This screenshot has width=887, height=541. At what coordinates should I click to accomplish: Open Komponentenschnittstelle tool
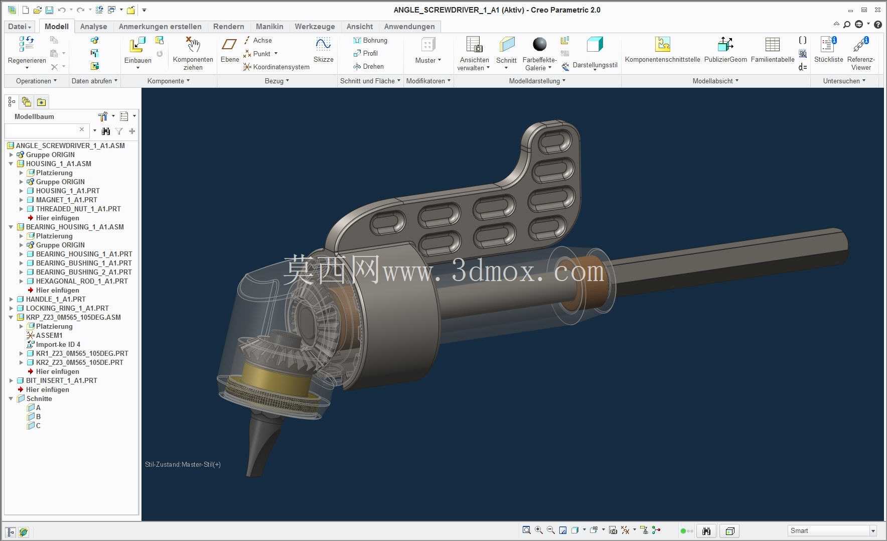coord(663,44)
